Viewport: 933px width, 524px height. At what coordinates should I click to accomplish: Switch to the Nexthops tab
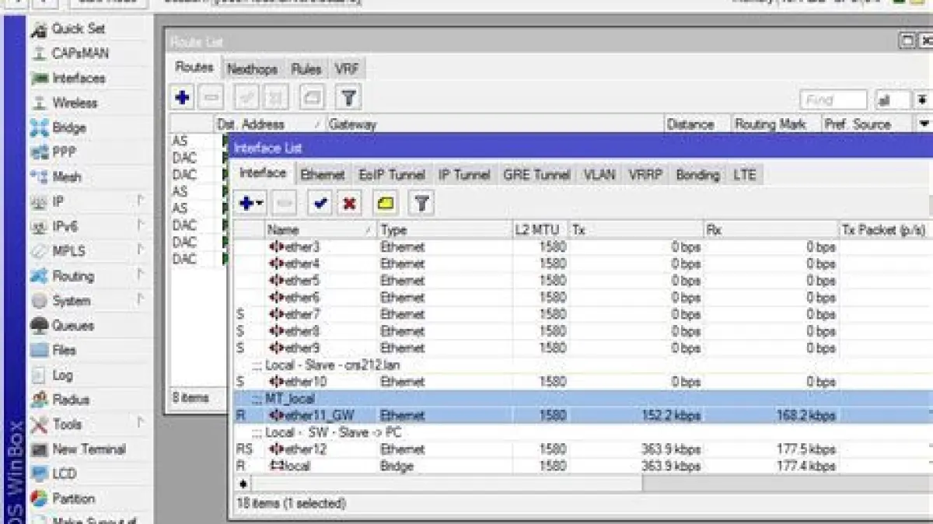coord(252,69)
